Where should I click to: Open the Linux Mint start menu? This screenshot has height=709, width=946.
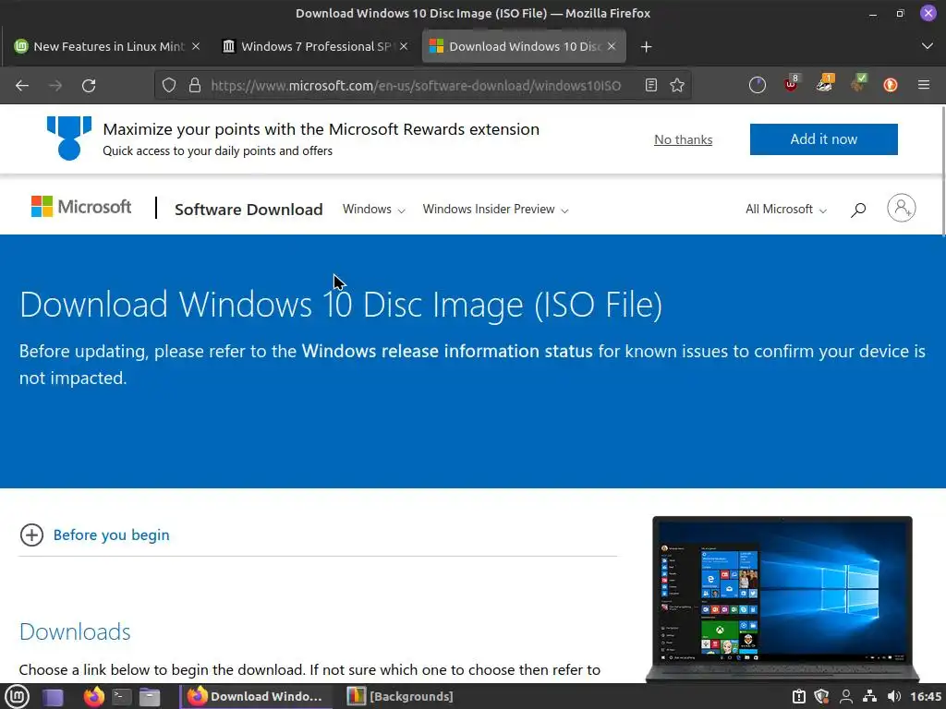click(x=17, y=696)
